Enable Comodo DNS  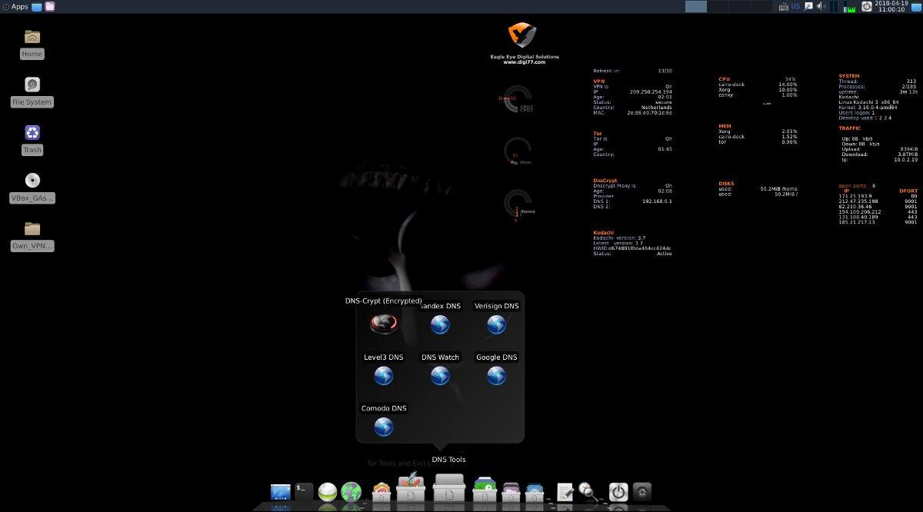pyautogui.click(x=383, y=426)
